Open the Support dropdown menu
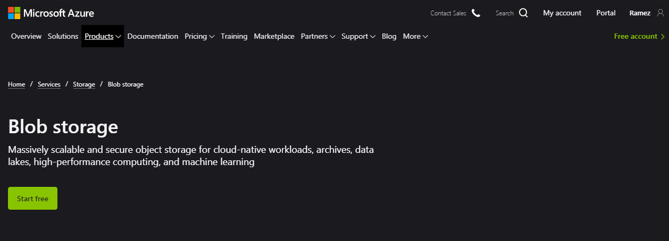 click(358, 37)
